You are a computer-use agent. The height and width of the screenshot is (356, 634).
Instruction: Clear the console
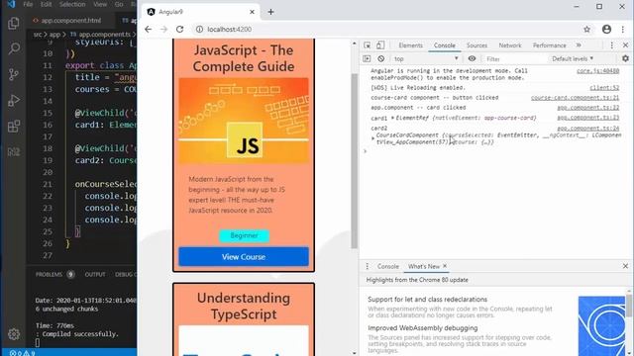tap(380, 58)
